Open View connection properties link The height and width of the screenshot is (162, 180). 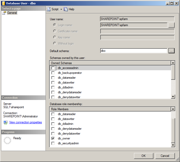coord(26,122)
